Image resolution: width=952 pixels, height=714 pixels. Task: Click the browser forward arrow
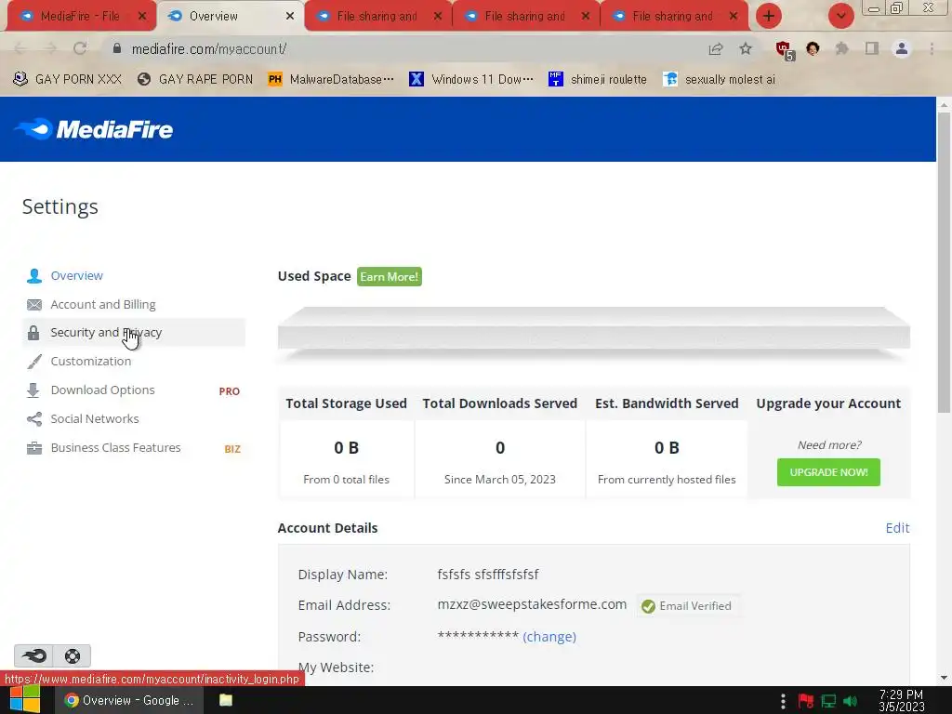click(x=50, y=48)
